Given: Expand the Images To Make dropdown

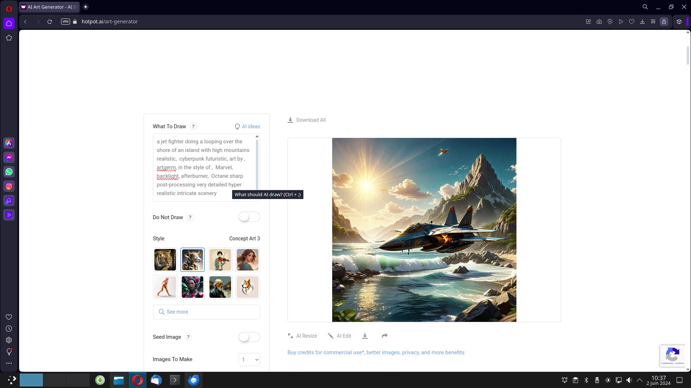Looking at the screenshot, I should (x=249, y=360).
